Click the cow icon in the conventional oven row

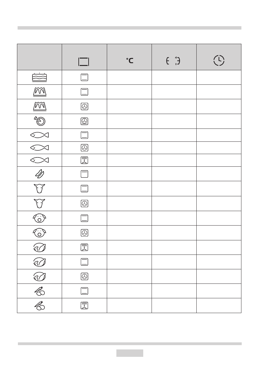coord(39,189)
